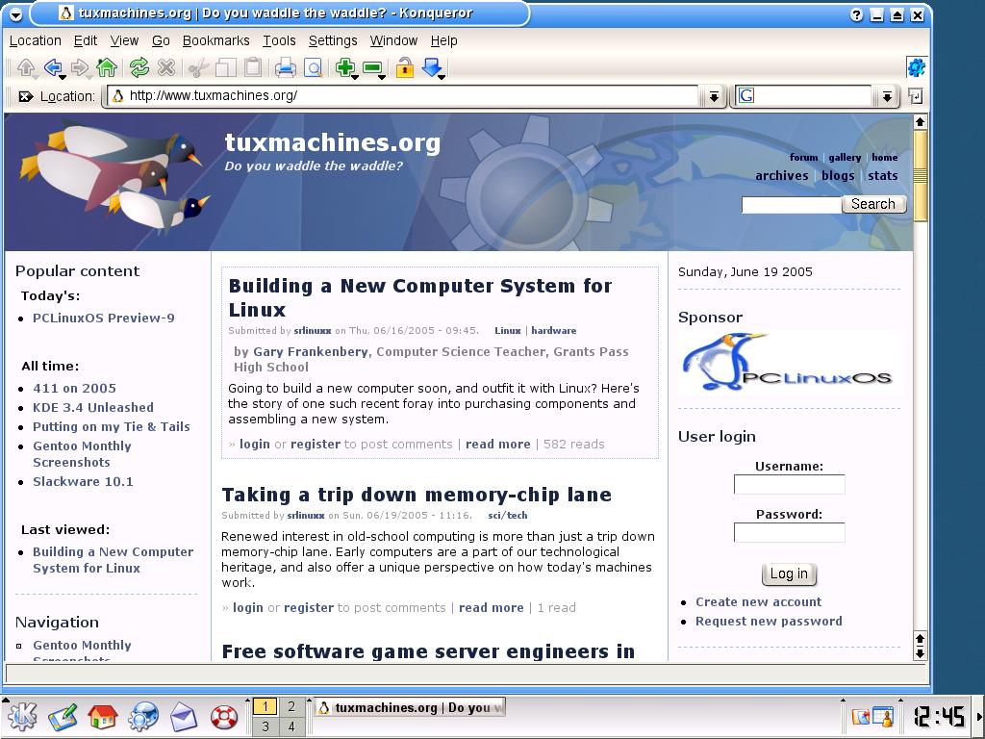
Task: Open Find with the magnifier page icon
Action: click(x=313, y=67)
